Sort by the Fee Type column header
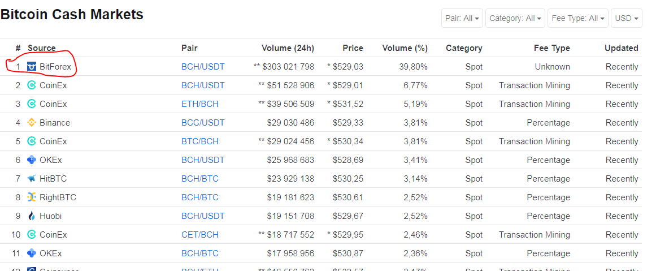 tap(552, 48)
